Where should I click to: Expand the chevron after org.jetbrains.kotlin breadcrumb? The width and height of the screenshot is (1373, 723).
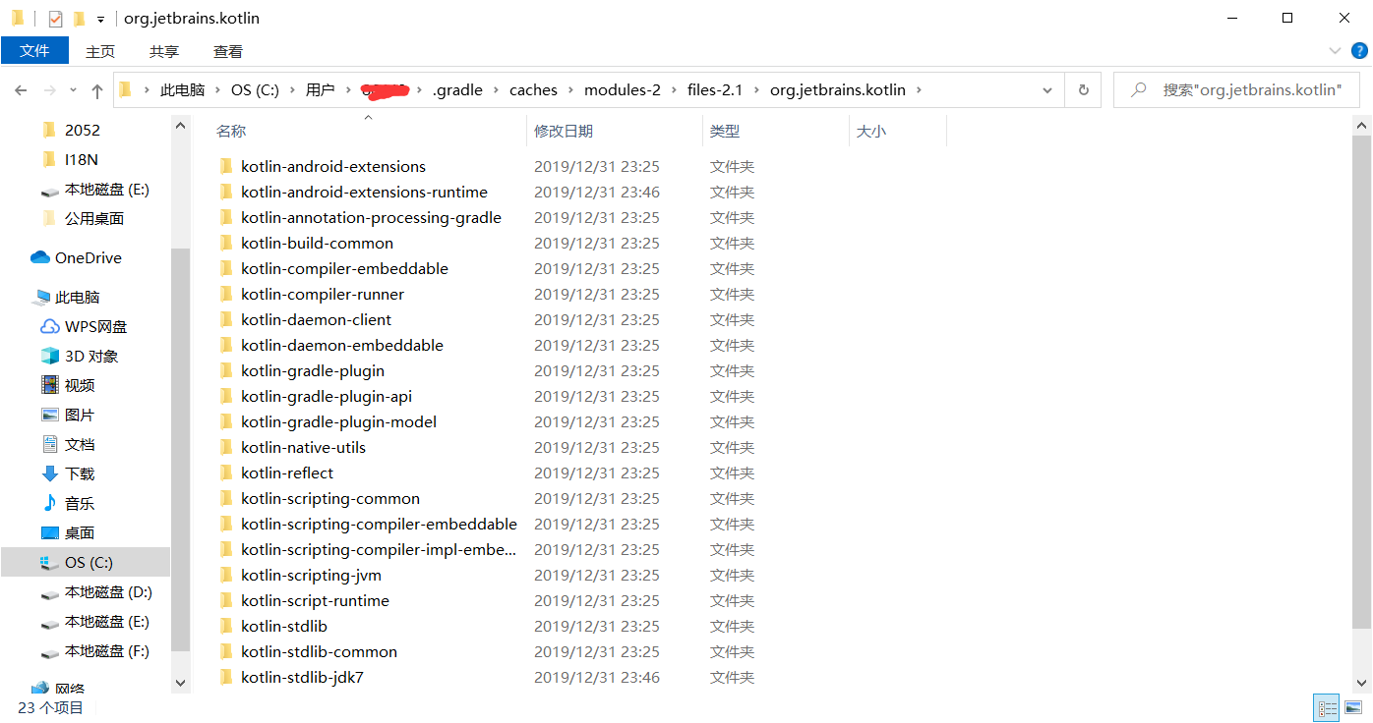click(919, 89)
